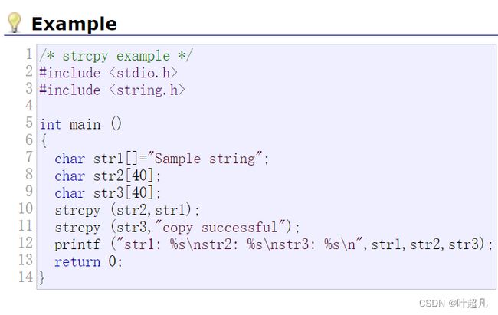
Task: Select the #include <string.h> line
Action: point(112,90)
